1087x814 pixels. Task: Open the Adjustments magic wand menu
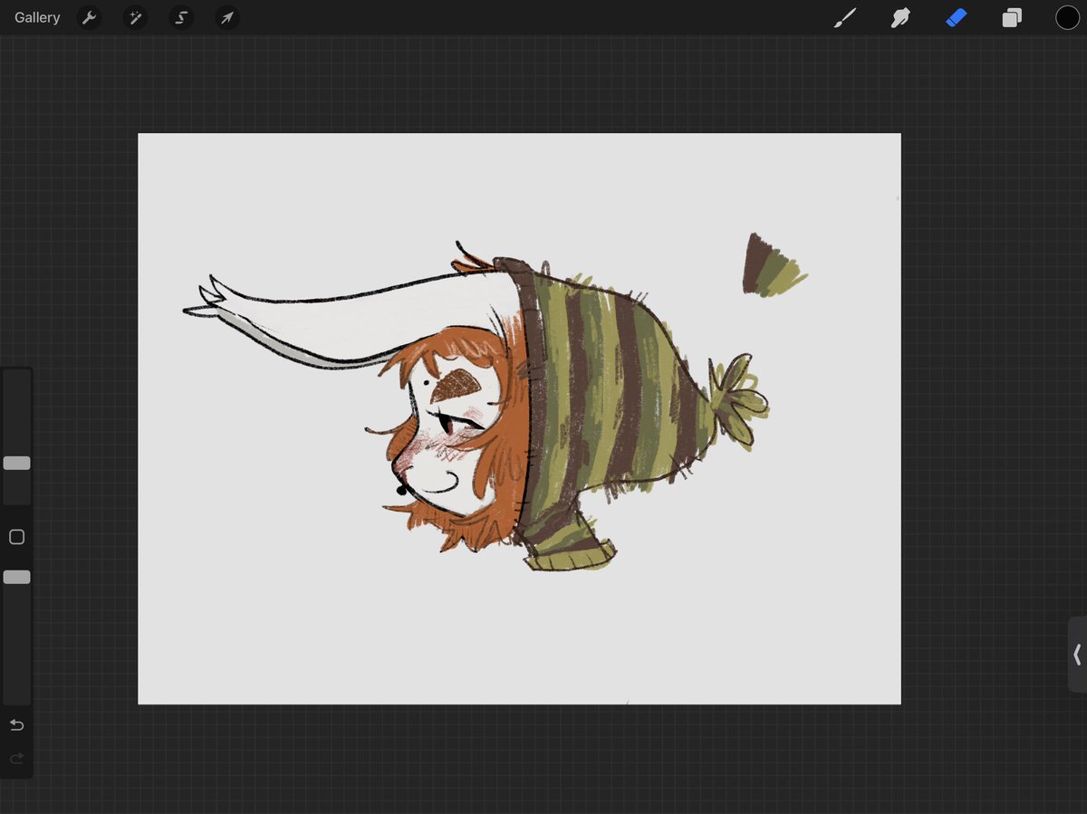(x=135, y=17)
